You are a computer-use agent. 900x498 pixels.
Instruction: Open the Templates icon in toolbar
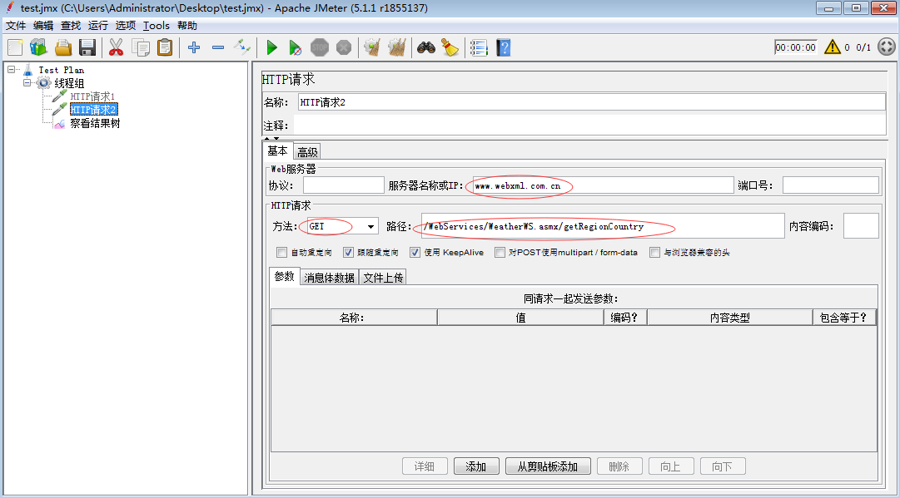click(x=38, y=47)
